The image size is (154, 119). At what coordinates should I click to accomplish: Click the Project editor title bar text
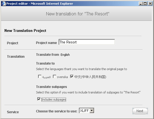pyautogui.click(x=40, y=4)
